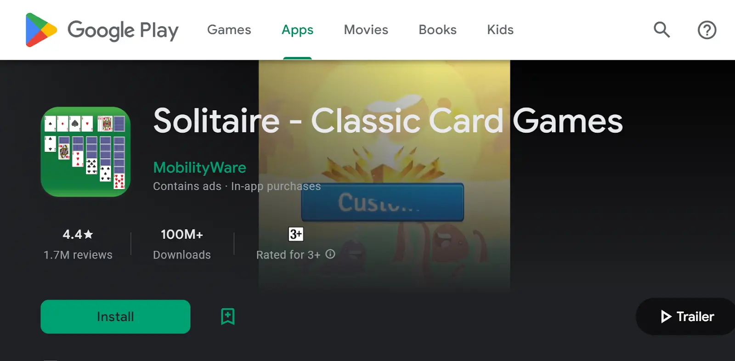This screenshot has width=735, height=361.
Task: Click the trailer preview background image
Action: tap(384, 175)
